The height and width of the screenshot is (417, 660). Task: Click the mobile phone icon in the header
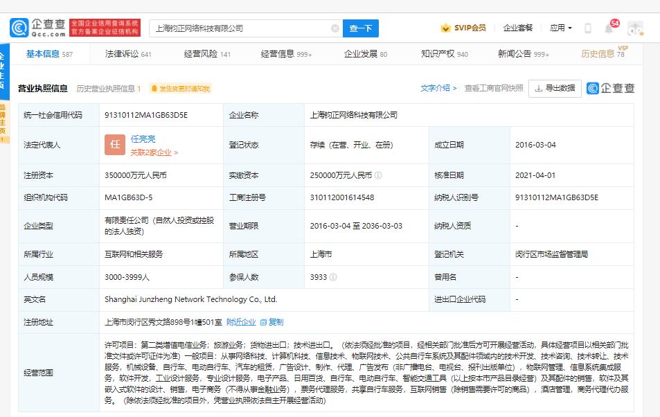tap(588, 28)
